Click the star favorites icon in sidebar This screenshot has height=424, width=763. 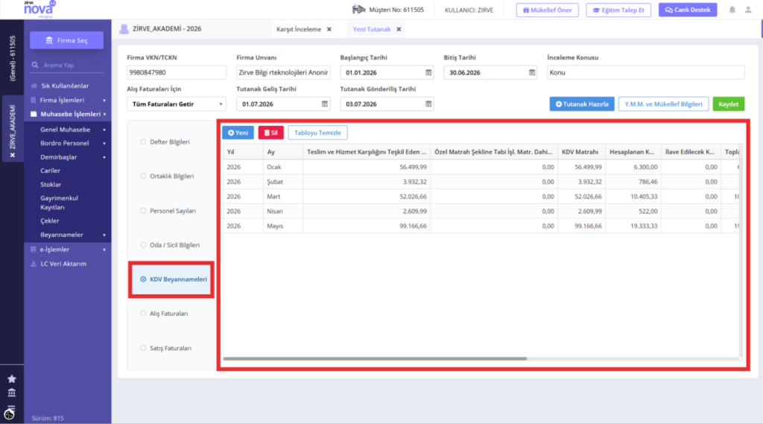[12, 379]
